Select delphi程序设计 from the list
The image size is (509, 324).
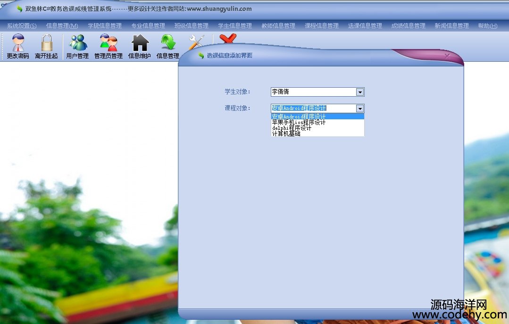point(317,128)
